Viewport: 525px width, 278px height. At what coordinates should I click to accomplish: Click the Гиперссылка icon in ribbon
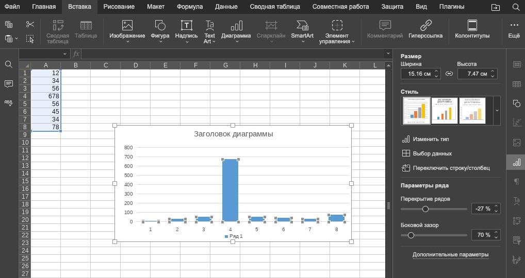[425, 26]
